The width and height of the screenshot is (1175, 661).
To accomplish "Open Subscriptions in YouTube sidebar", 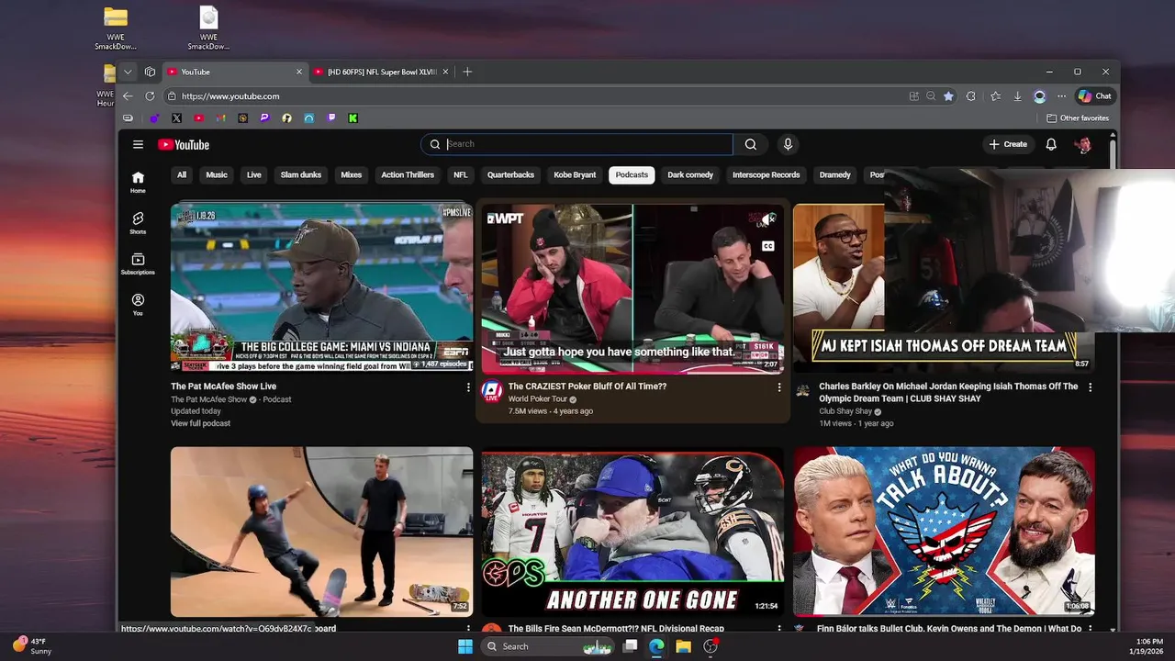I will point(138,264).
